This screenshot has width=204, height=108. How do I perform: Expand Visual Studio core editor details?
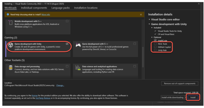(x=149, y=20)
